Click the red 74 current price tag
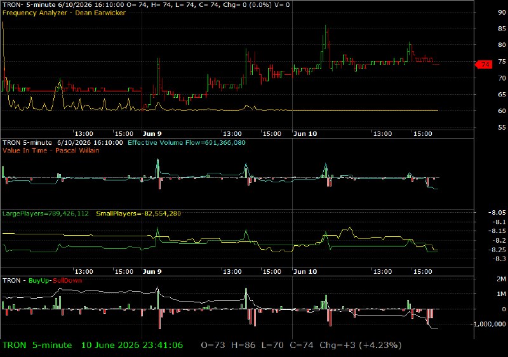 pyautogui.click(x=484, y=64)
